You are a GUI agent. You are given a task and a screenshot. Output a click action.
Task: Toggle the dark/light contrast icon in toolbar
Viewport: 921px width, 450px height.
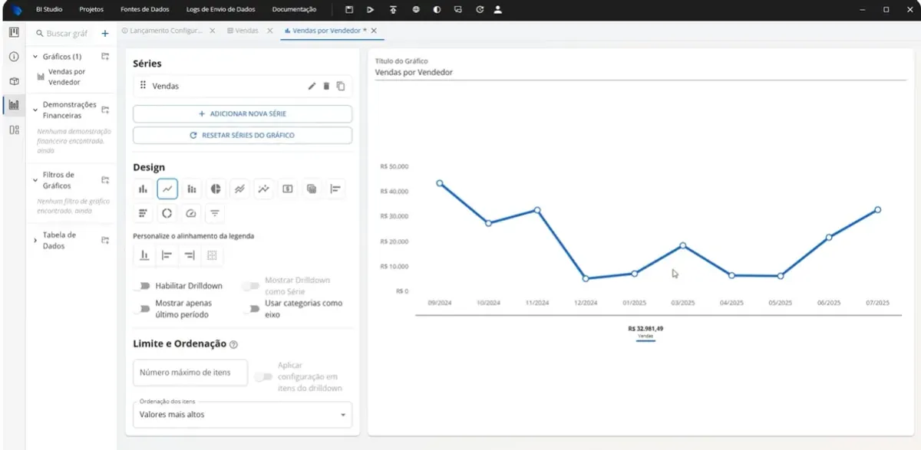pyautogui.click(x=437, y=10)
